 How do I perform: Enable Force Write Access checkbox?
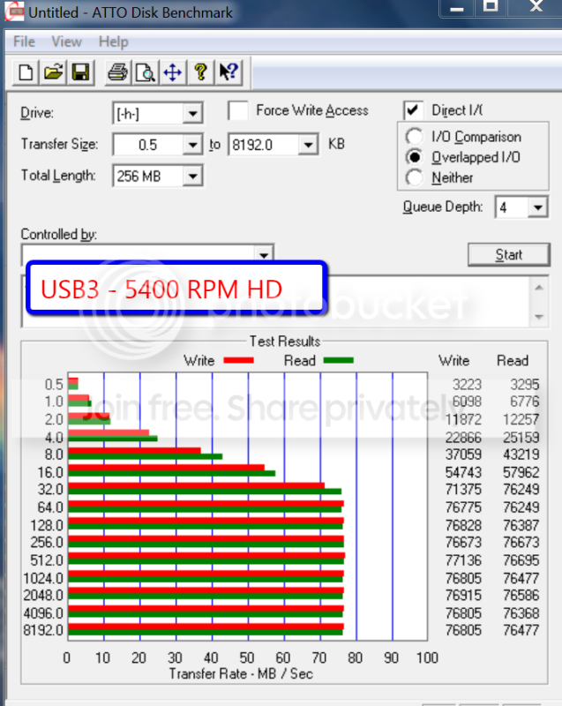coord(238,111)
